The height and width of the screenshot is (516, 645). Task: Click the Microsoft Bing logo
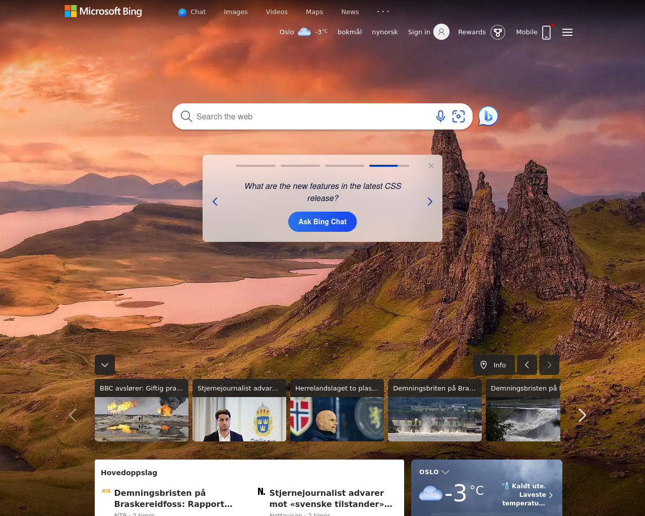[x=103, y=11]
